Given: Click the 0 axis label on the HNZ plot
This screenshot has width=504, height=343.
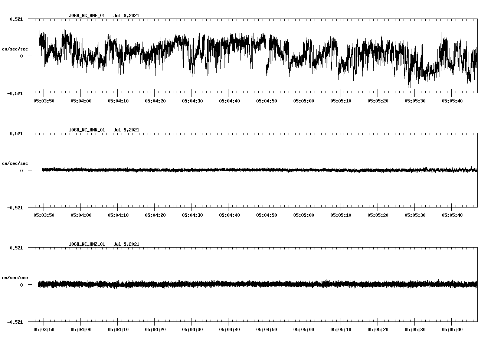Looking at the screenshot, I should coord(22,285).
